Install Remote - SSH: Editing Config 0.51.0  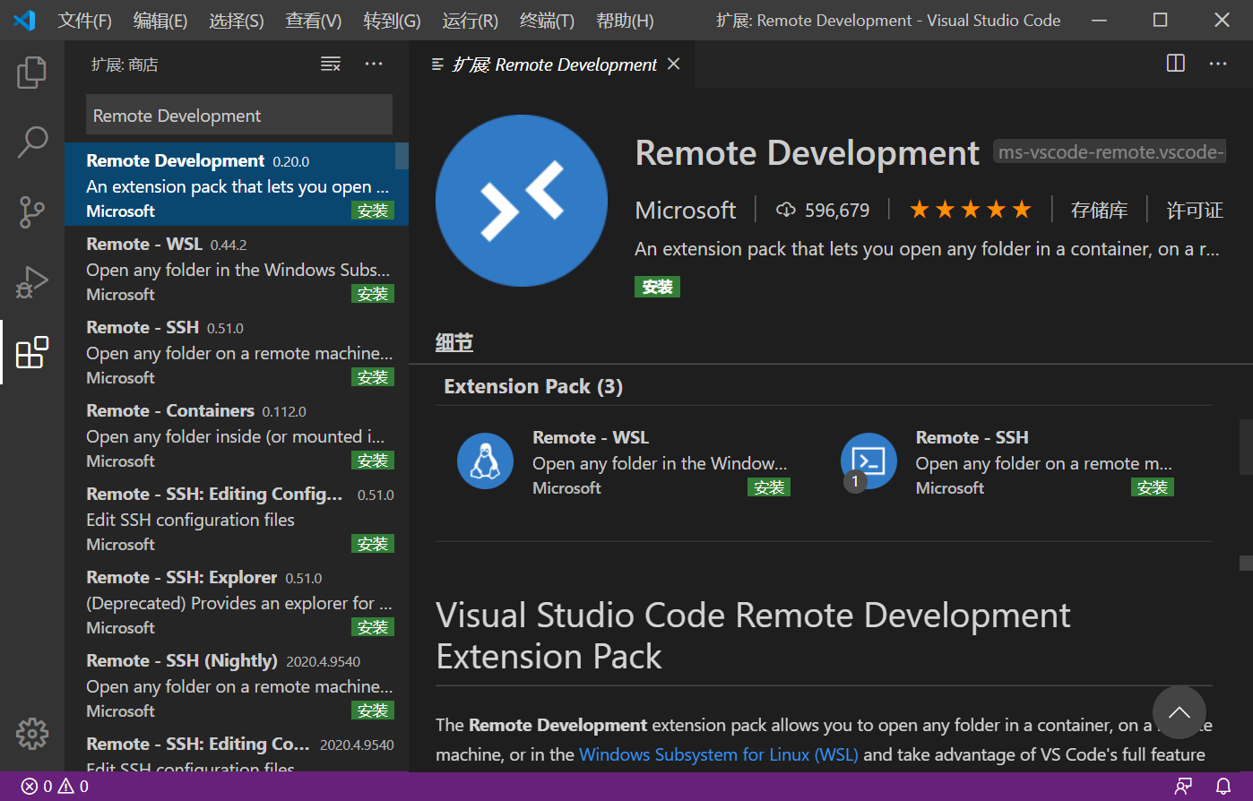coord(373,545)
